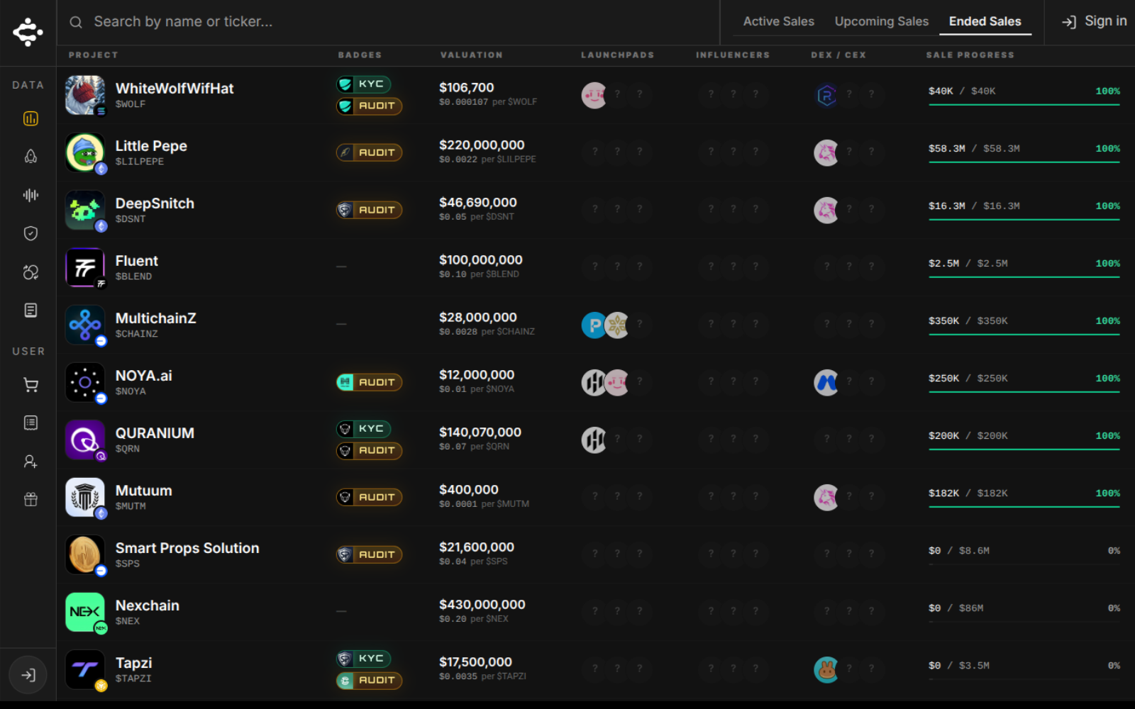This screenshot has width=1135, height=709.
Task: Open the rocket launch sidebar icon
Action: tap(31, 157)
